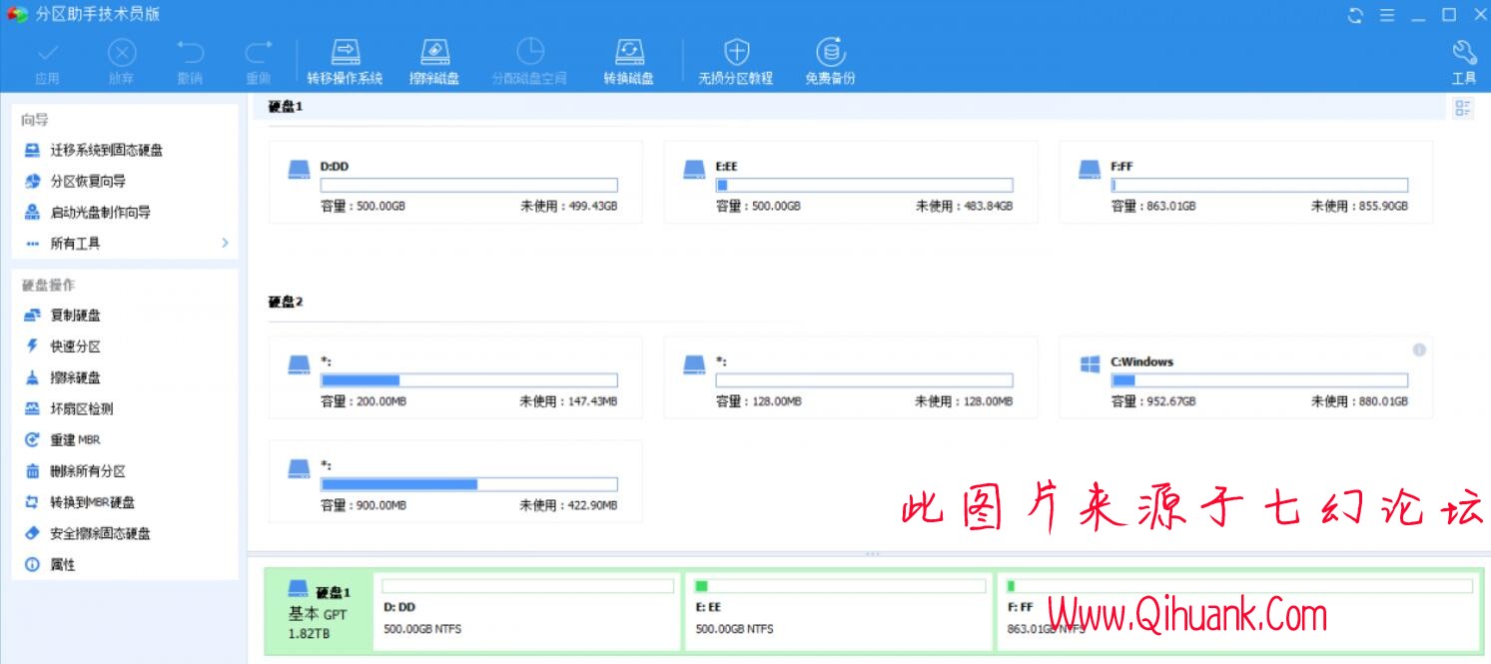Open Migrate OS (转移操作系统) tool
The width and height of the screenshot is (1491, 664).
pyautogui.click(x=345, y=62)
